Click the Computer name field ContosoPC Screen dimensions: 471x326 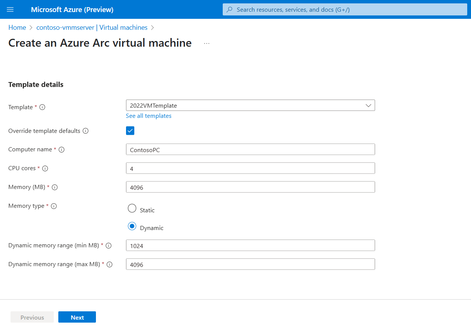tap(251, 149)
